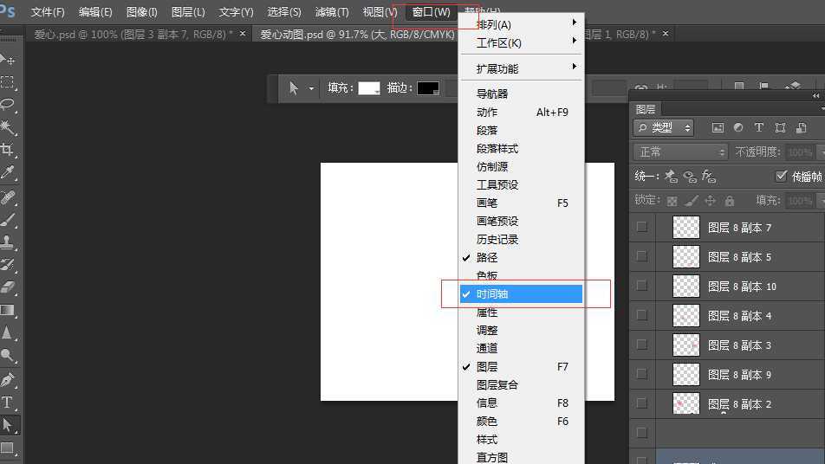Image resolution: width=825 pixels, height=464 pixels.
Task: Toggle the 传播帧 checkbox
Action: click(x=780, y=176)
